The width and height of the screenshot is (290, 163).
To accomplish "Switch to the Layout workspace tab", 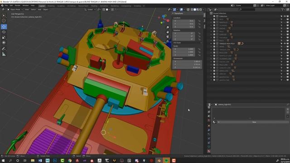I will coord(42,6).
